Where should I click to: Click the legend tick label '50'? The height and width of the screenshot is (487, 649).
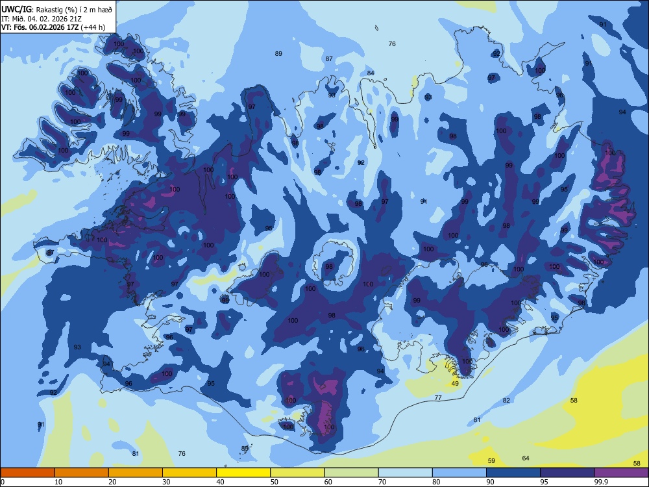274,482
